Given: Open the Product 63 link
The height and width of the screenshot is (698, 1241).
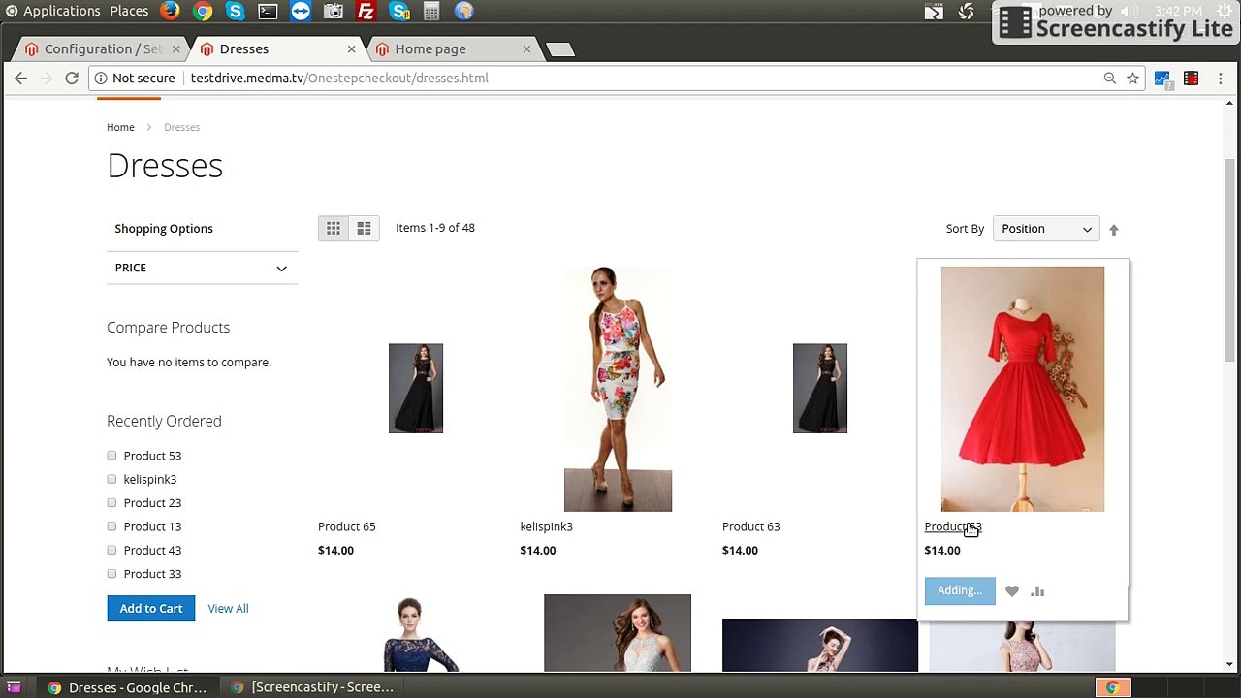Looking at the screenshot, I should 750,526.
